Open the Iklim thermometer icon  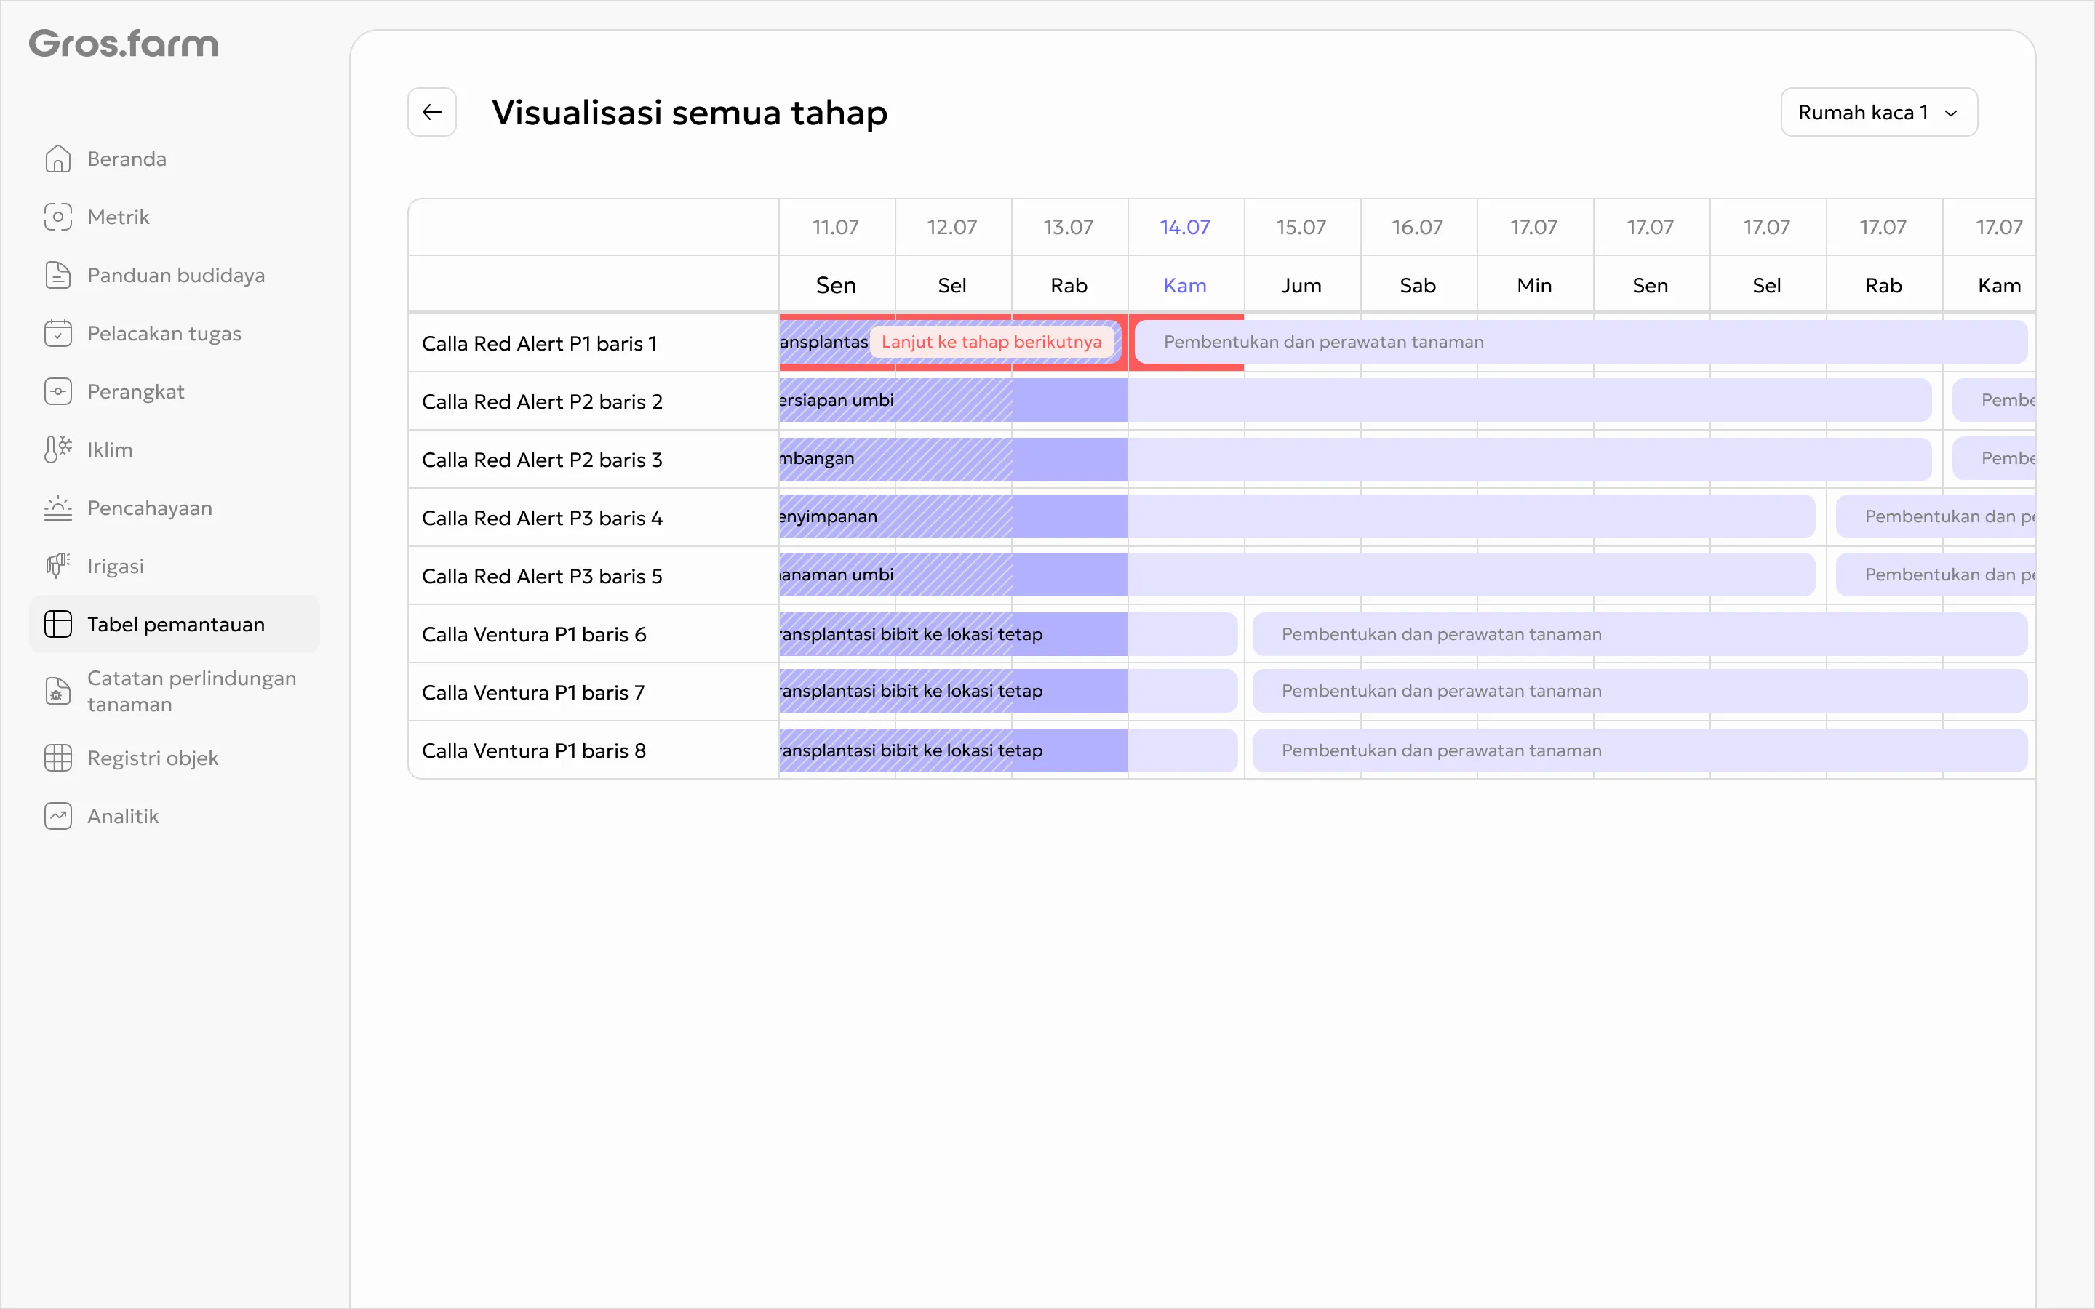point(58,449)
